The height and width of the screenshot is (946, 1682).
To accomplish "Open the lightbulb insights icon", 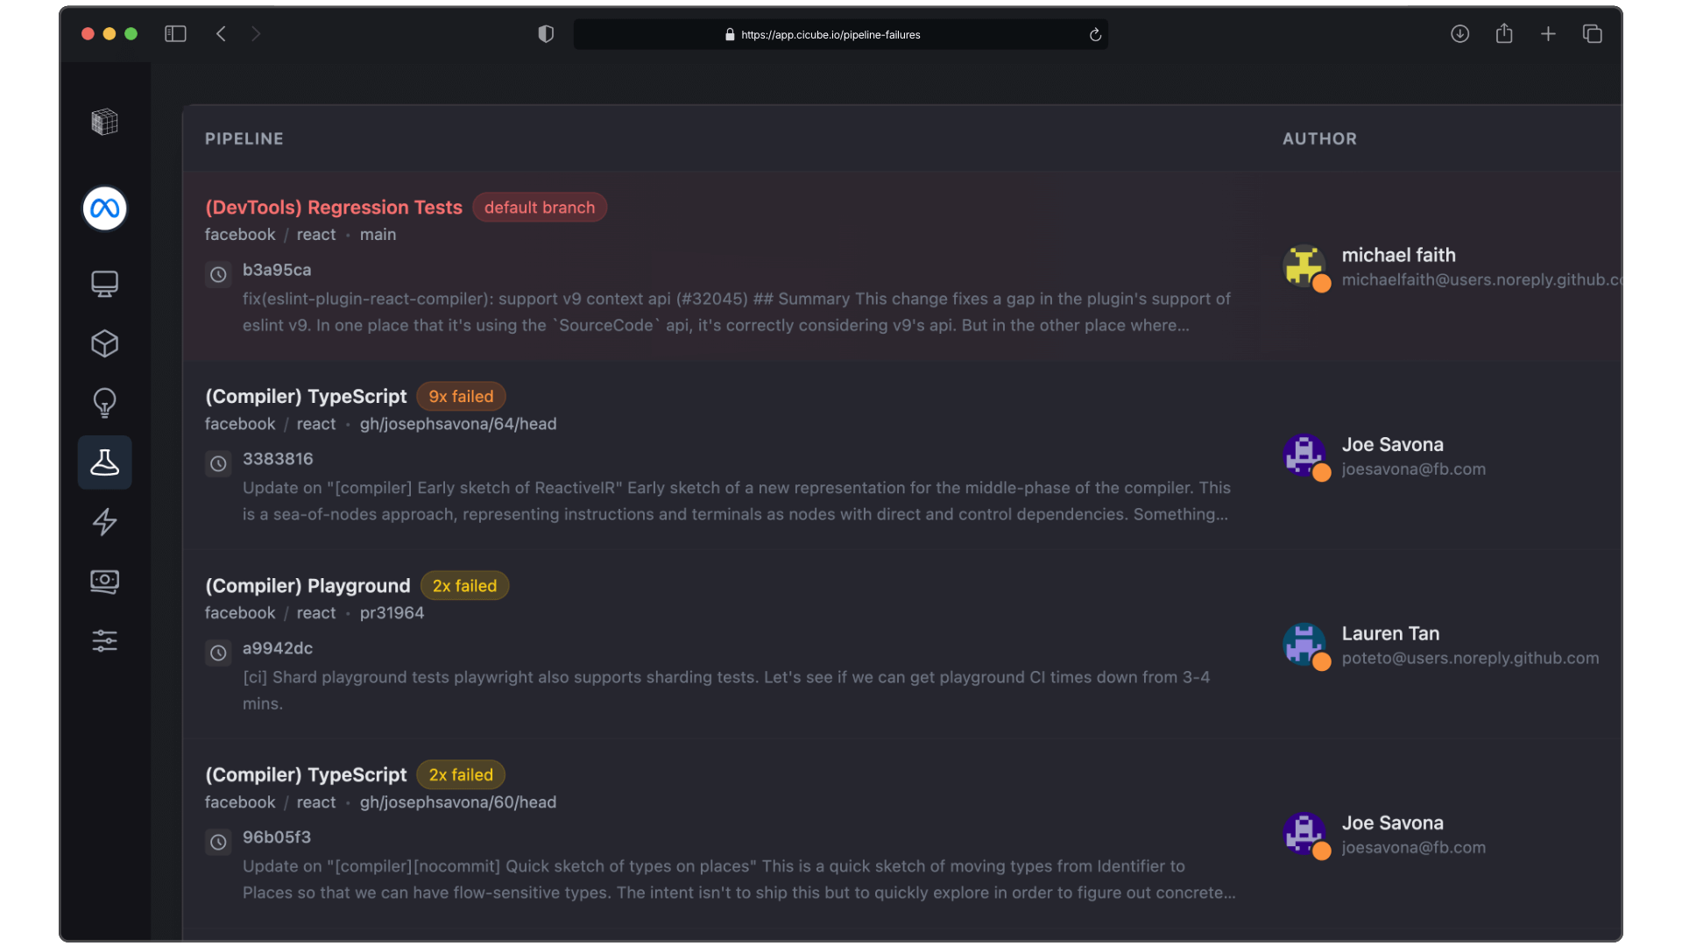I will (104, 403).
